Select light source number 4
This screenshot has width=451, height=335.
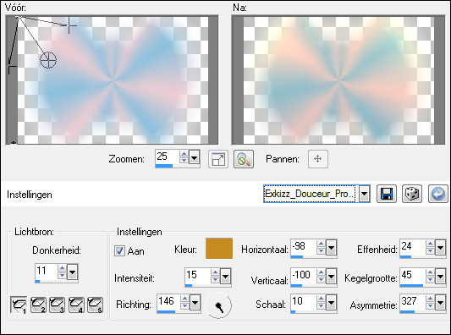(x=76, y=305)
